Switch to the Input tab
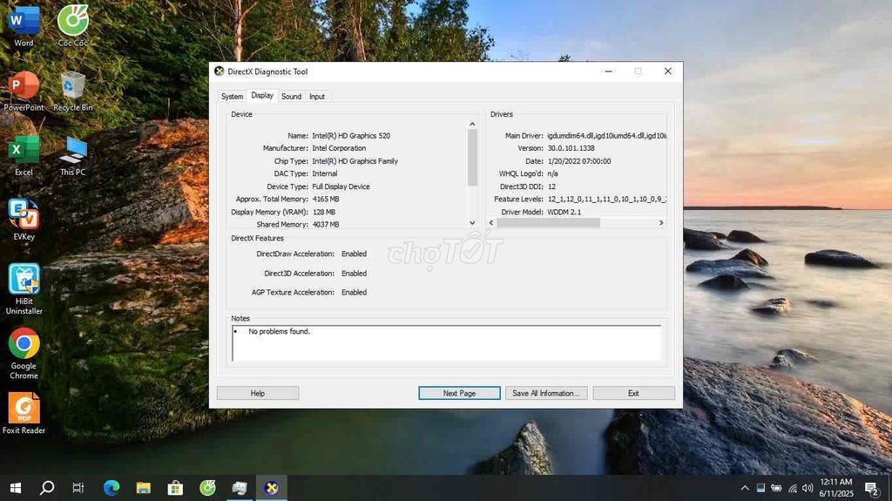This screenshot has height=501, width=892. click(317, 96)
